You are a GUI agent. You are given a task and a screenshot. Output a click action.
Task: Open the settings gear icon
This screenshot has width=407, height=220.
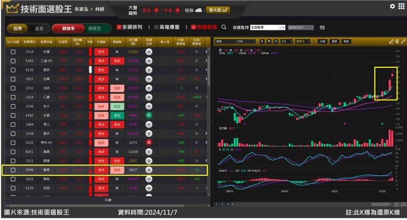click(392, 6)
